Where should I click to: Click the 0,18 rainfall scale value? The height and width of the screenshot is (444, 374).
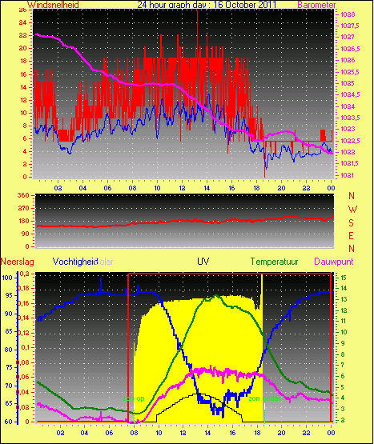pyautogui.click(x=23, y=288)
